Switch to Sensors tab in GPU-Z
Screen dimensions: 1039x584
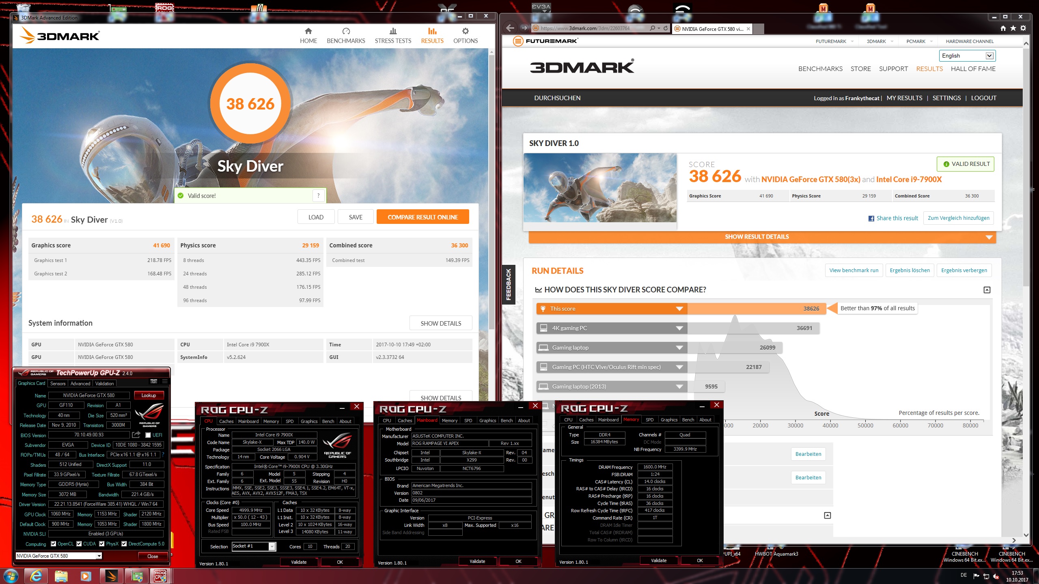click(x=58, y=383)
